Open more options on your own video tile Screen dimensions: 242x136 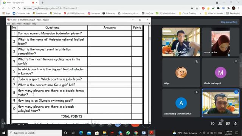click(x=236, y=92)
